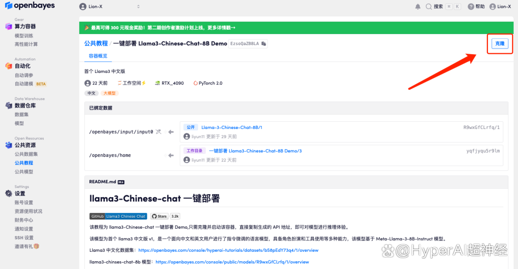
Task: Click the liyun11 avatar updated 22 days ago
Action: point(187,160)
